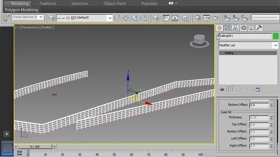Click the red X axis gizmo arrow
Viewport: 280px width, 157px height.
coord(148,103)
